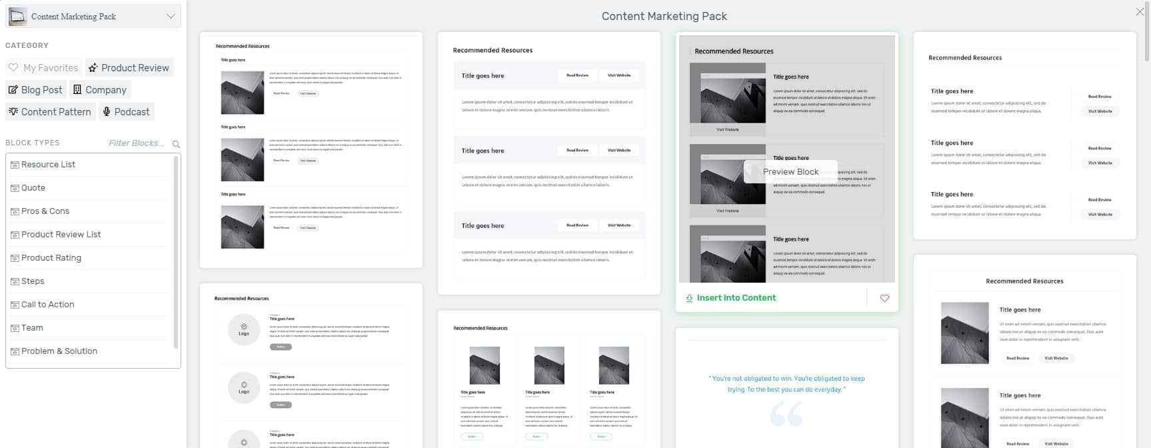Choose the Pros & Cons block type
Image resolution: width=1151 pixels, height=448 pixels.
(x=89, y=211)
